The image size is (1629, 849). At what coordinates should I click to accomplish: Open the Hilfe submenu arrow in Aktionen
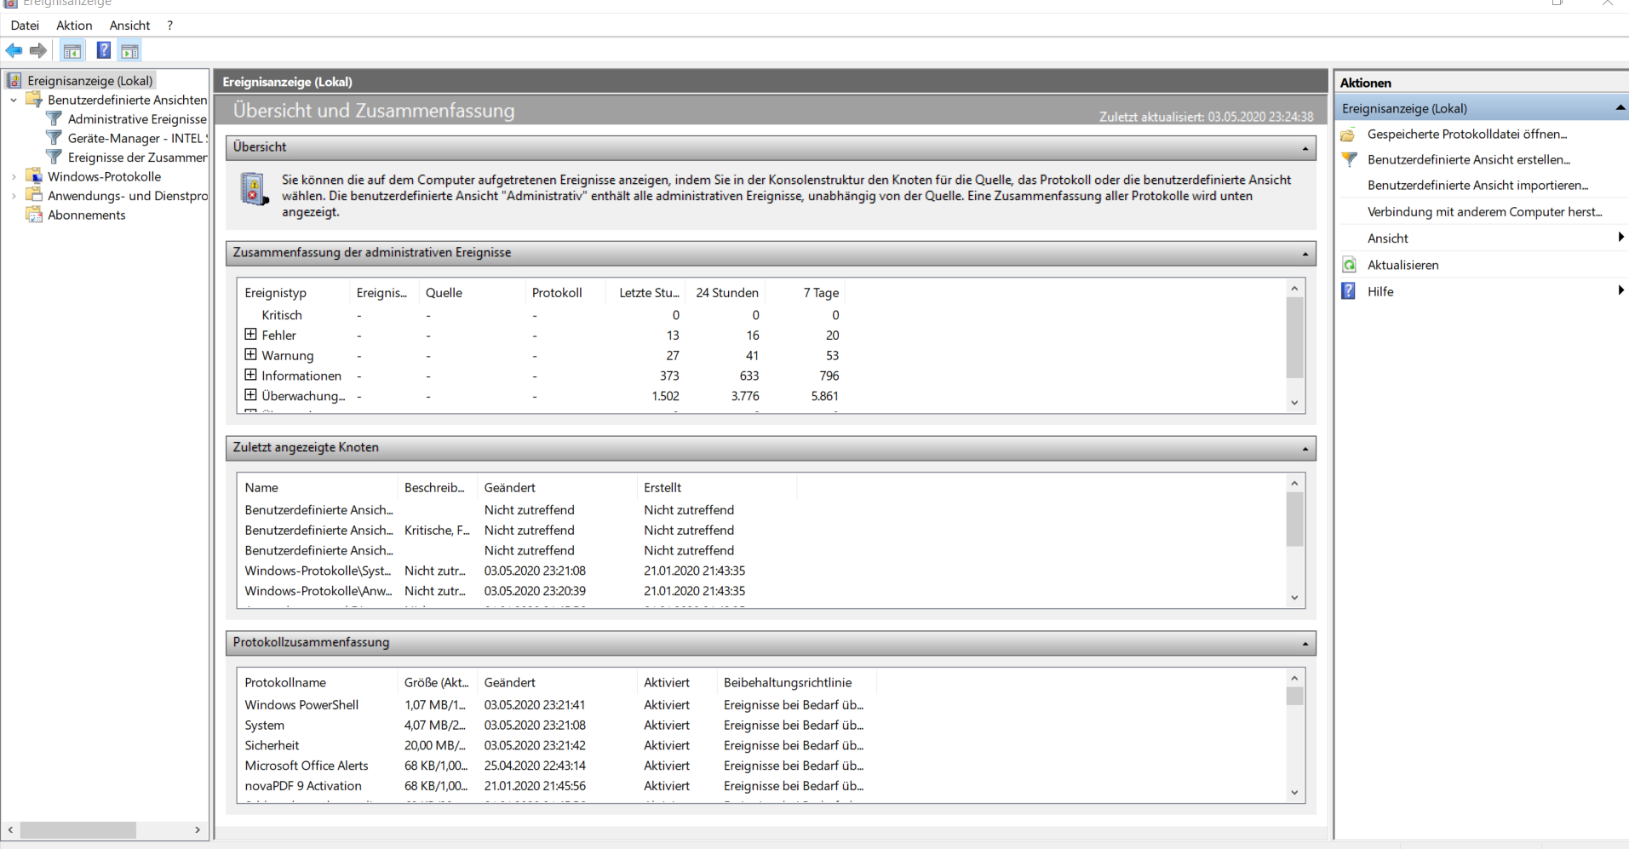1620,290
